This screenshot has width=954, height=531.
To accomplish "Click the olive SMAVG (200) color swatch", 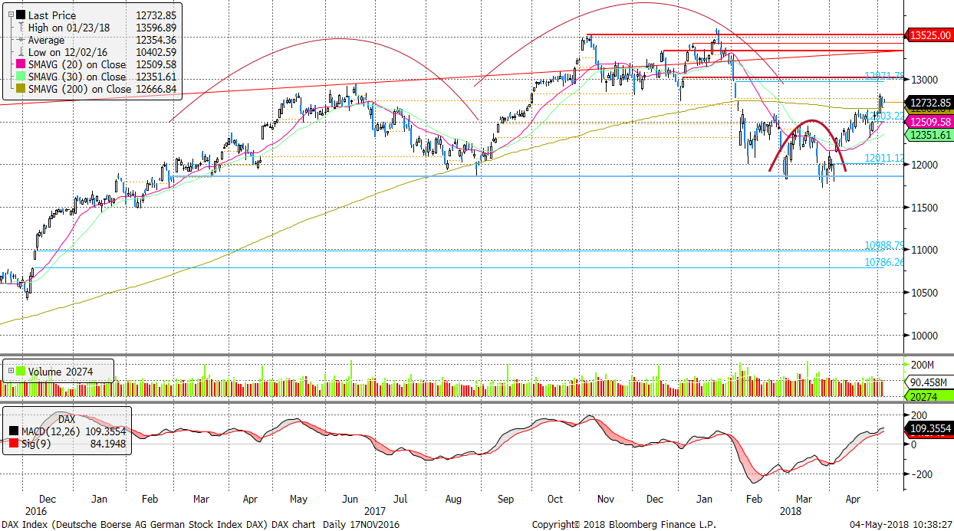I will (x=21, y=89).
